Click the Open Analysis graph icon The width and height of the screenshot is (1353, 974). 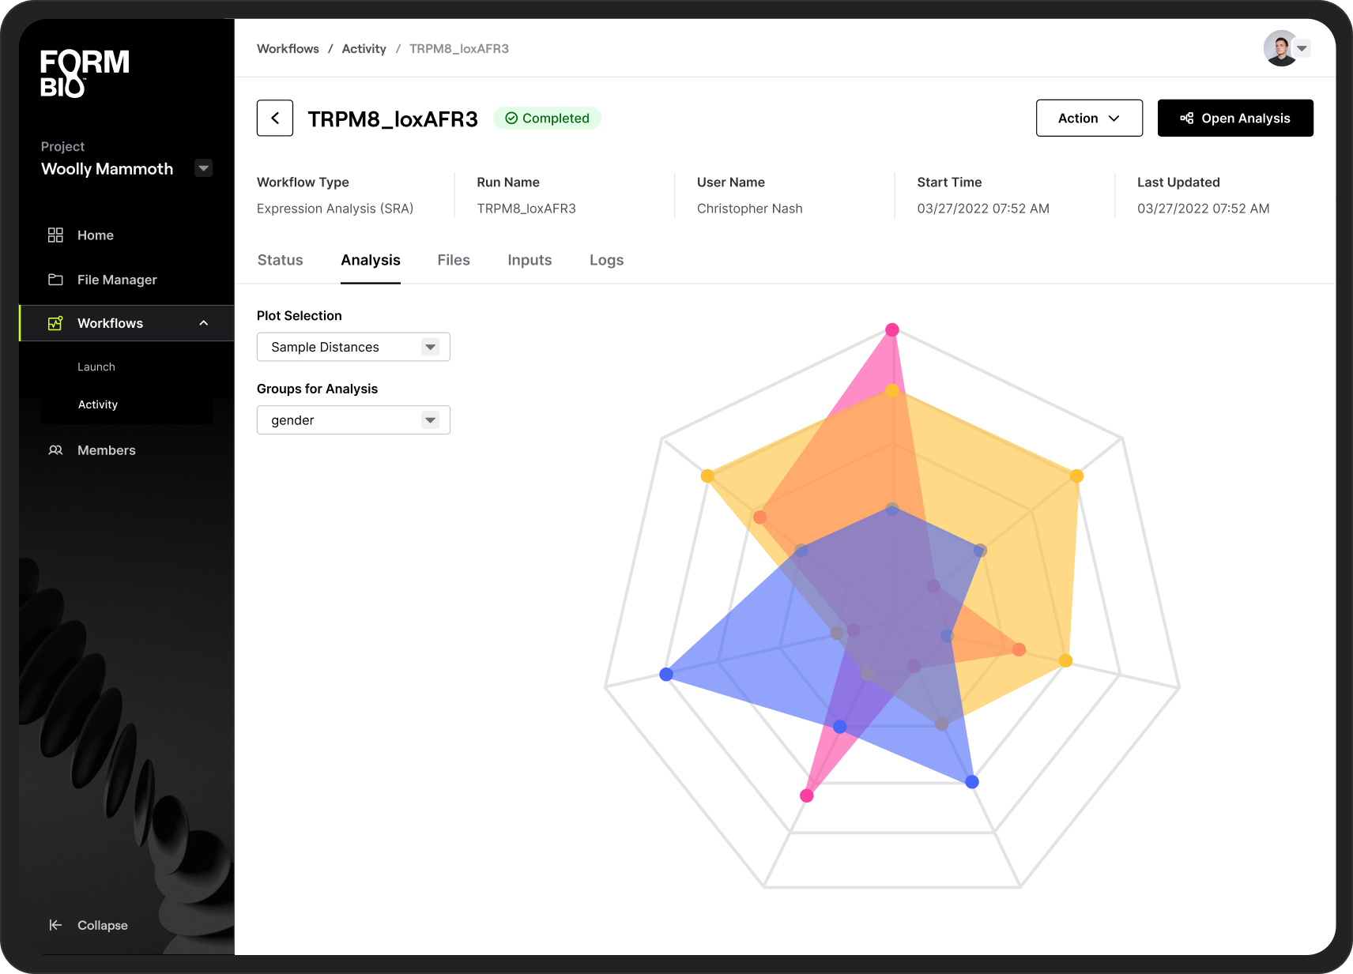coord(1187,118)
